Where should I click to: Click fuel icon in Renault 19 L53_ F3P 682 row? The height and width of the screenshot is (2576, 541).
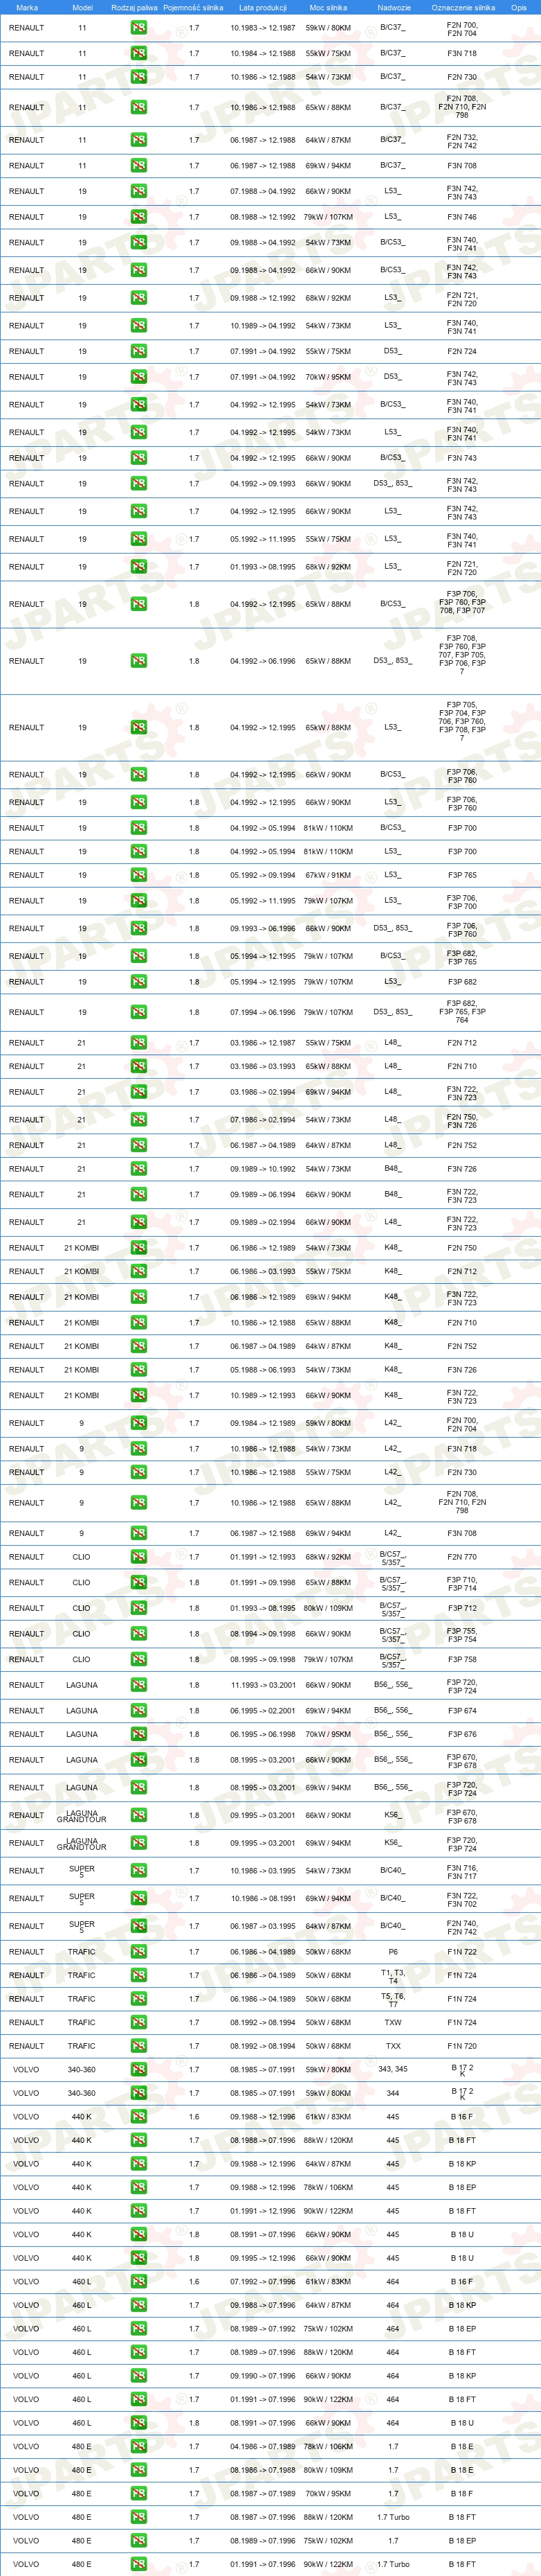pyautogui.click(x=139, y=982)
